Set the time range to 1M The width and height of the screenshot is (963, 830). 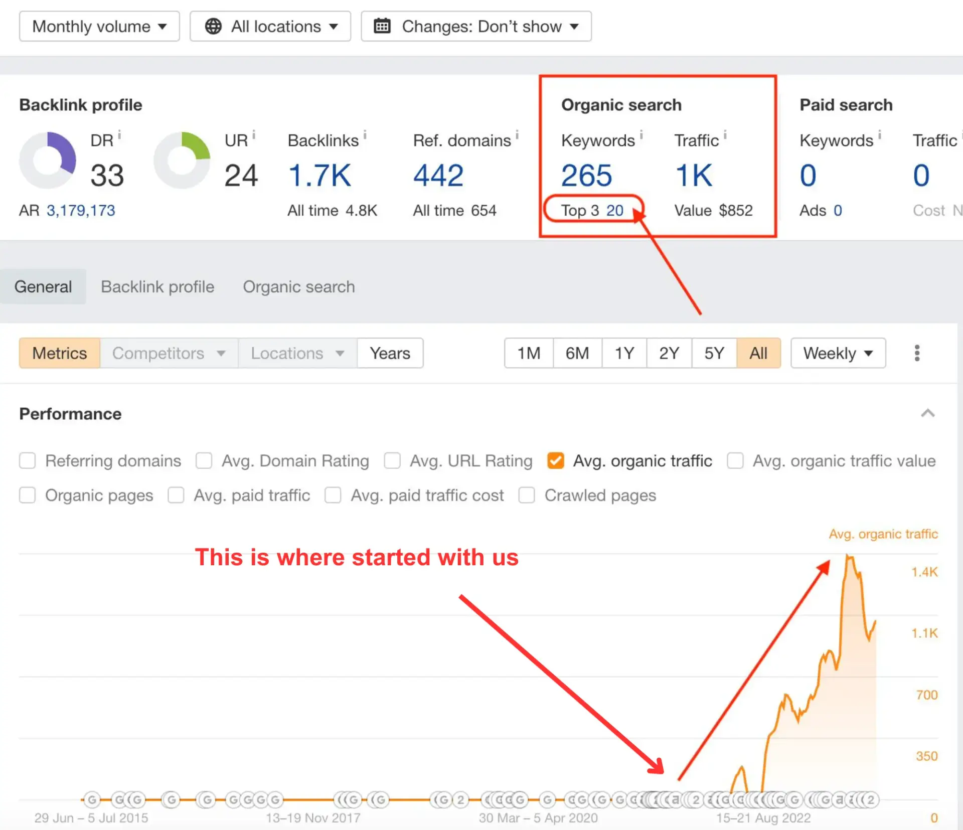coord(529,354)
